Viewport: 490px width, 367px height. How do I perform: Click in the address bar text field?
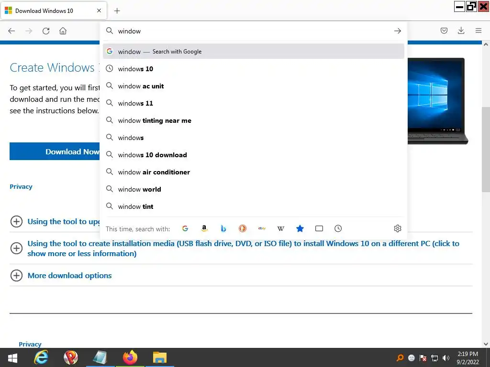point(253,31)
